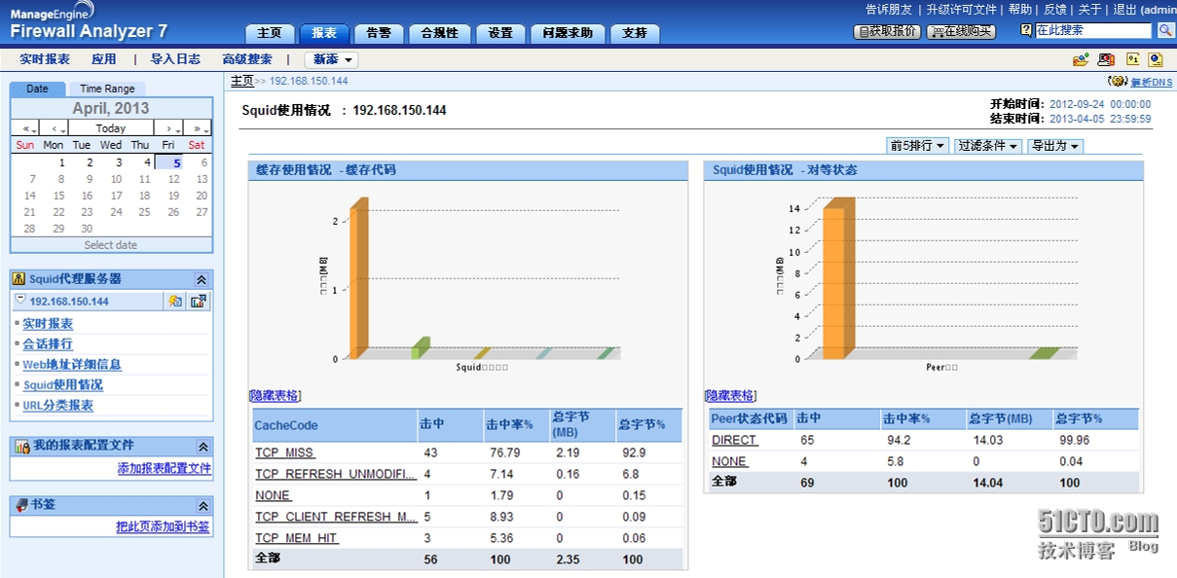Open the 主页 main tab

pos(270,33)
